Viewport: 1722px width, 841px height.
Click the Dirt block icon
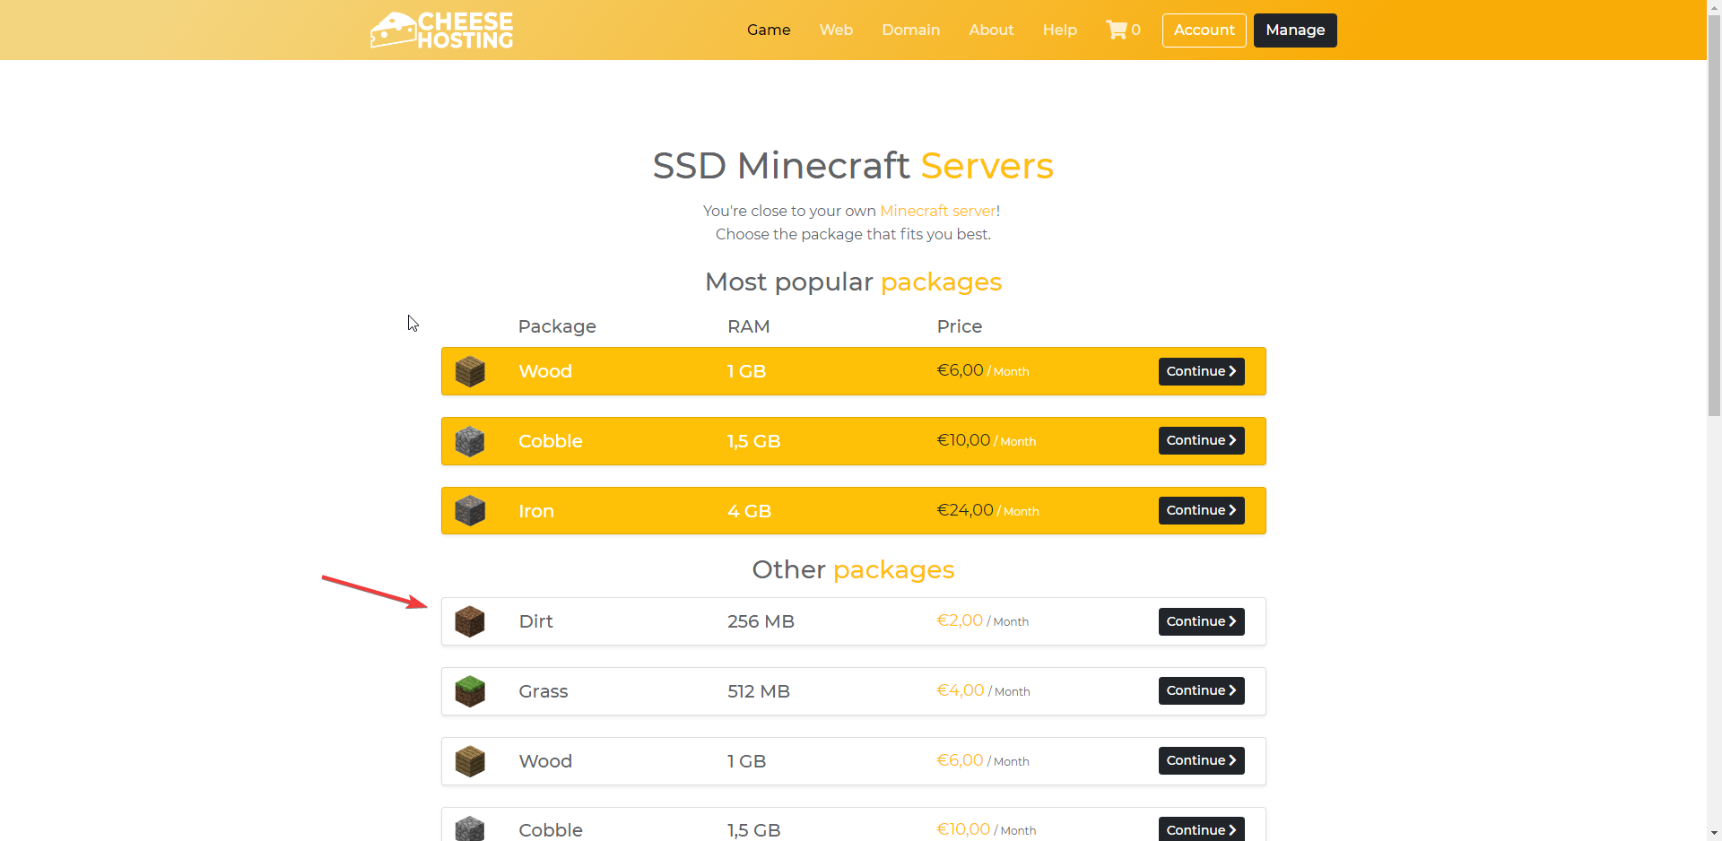coord(470,621)
